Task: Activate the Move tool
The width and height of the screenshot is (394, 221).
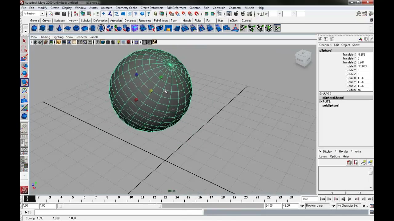Action: pyautogui.click(x=24, y=66)
